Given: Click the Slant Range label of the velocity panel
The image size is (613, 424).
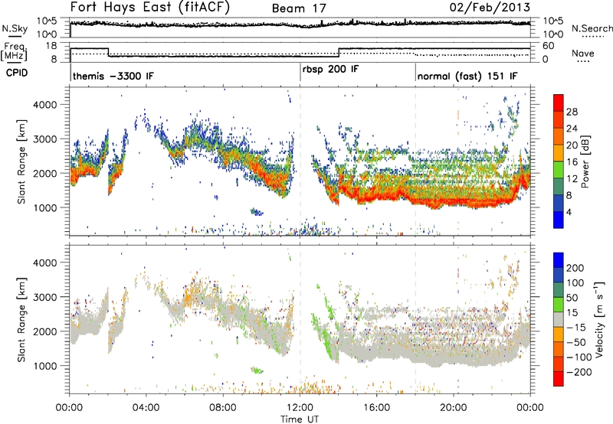Looking at the screenshot, I should click(x=21, y=319).
